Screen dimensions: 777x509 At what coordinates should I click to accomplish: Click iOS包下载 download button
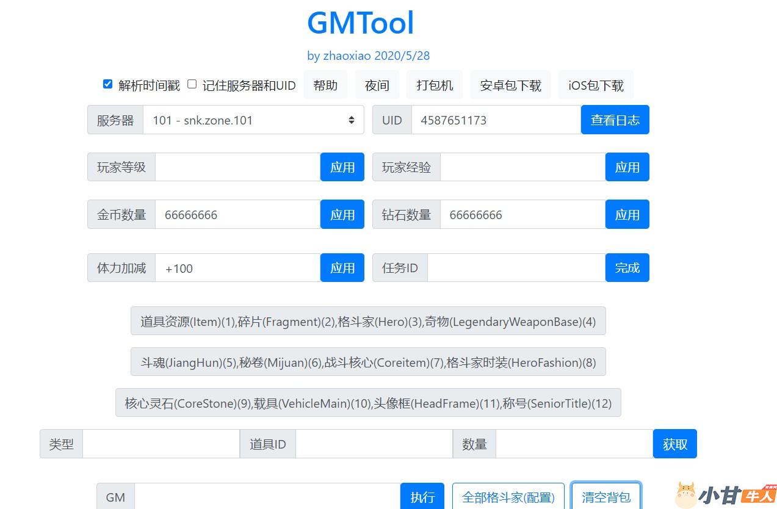pyautogui.click(x=596, y=85)
